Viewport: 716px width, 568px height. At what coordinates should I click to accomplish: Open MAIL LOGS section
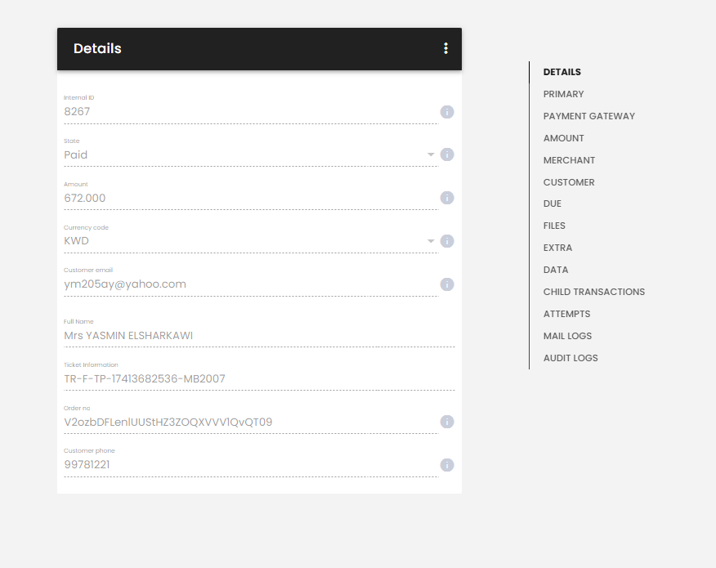(x=567, y=336)
